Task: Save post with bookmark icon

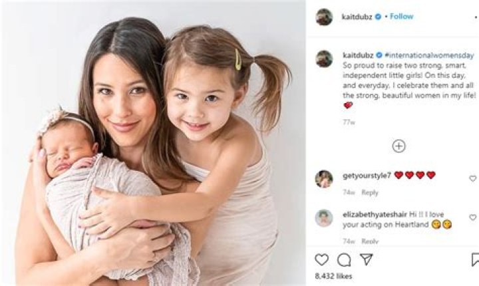Action: 475,259
